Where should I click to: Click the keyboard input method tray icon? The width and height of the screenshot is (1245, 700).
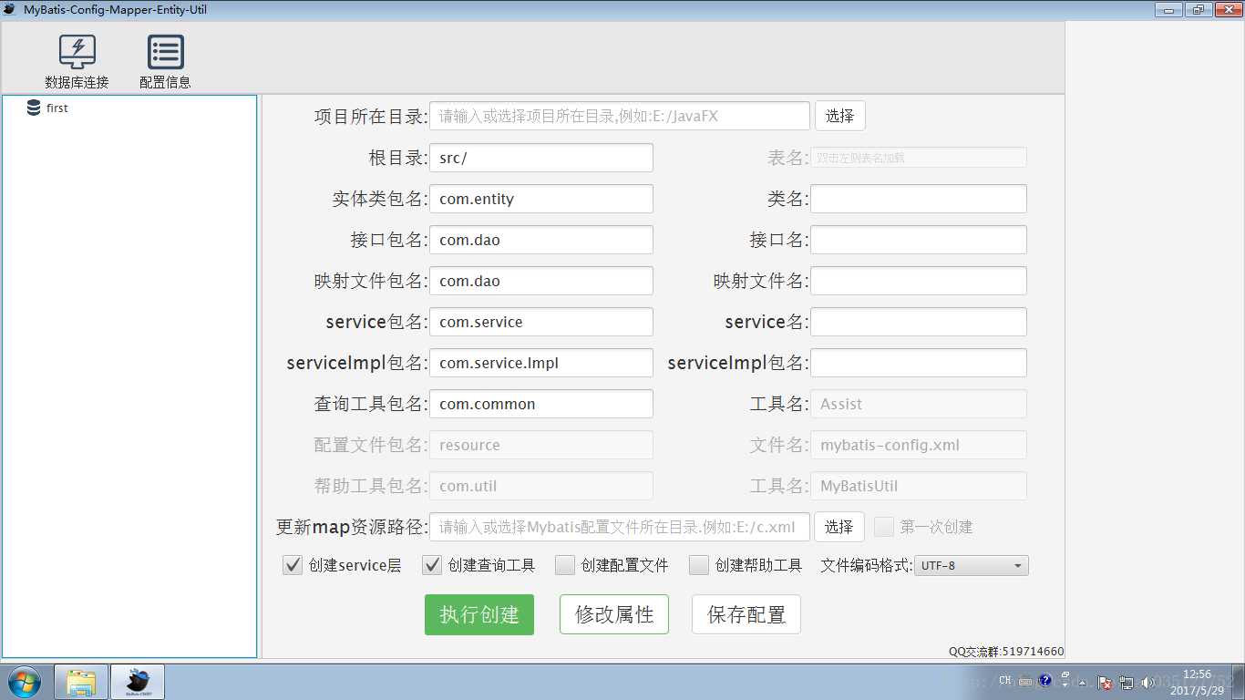tap(1025, 681)
